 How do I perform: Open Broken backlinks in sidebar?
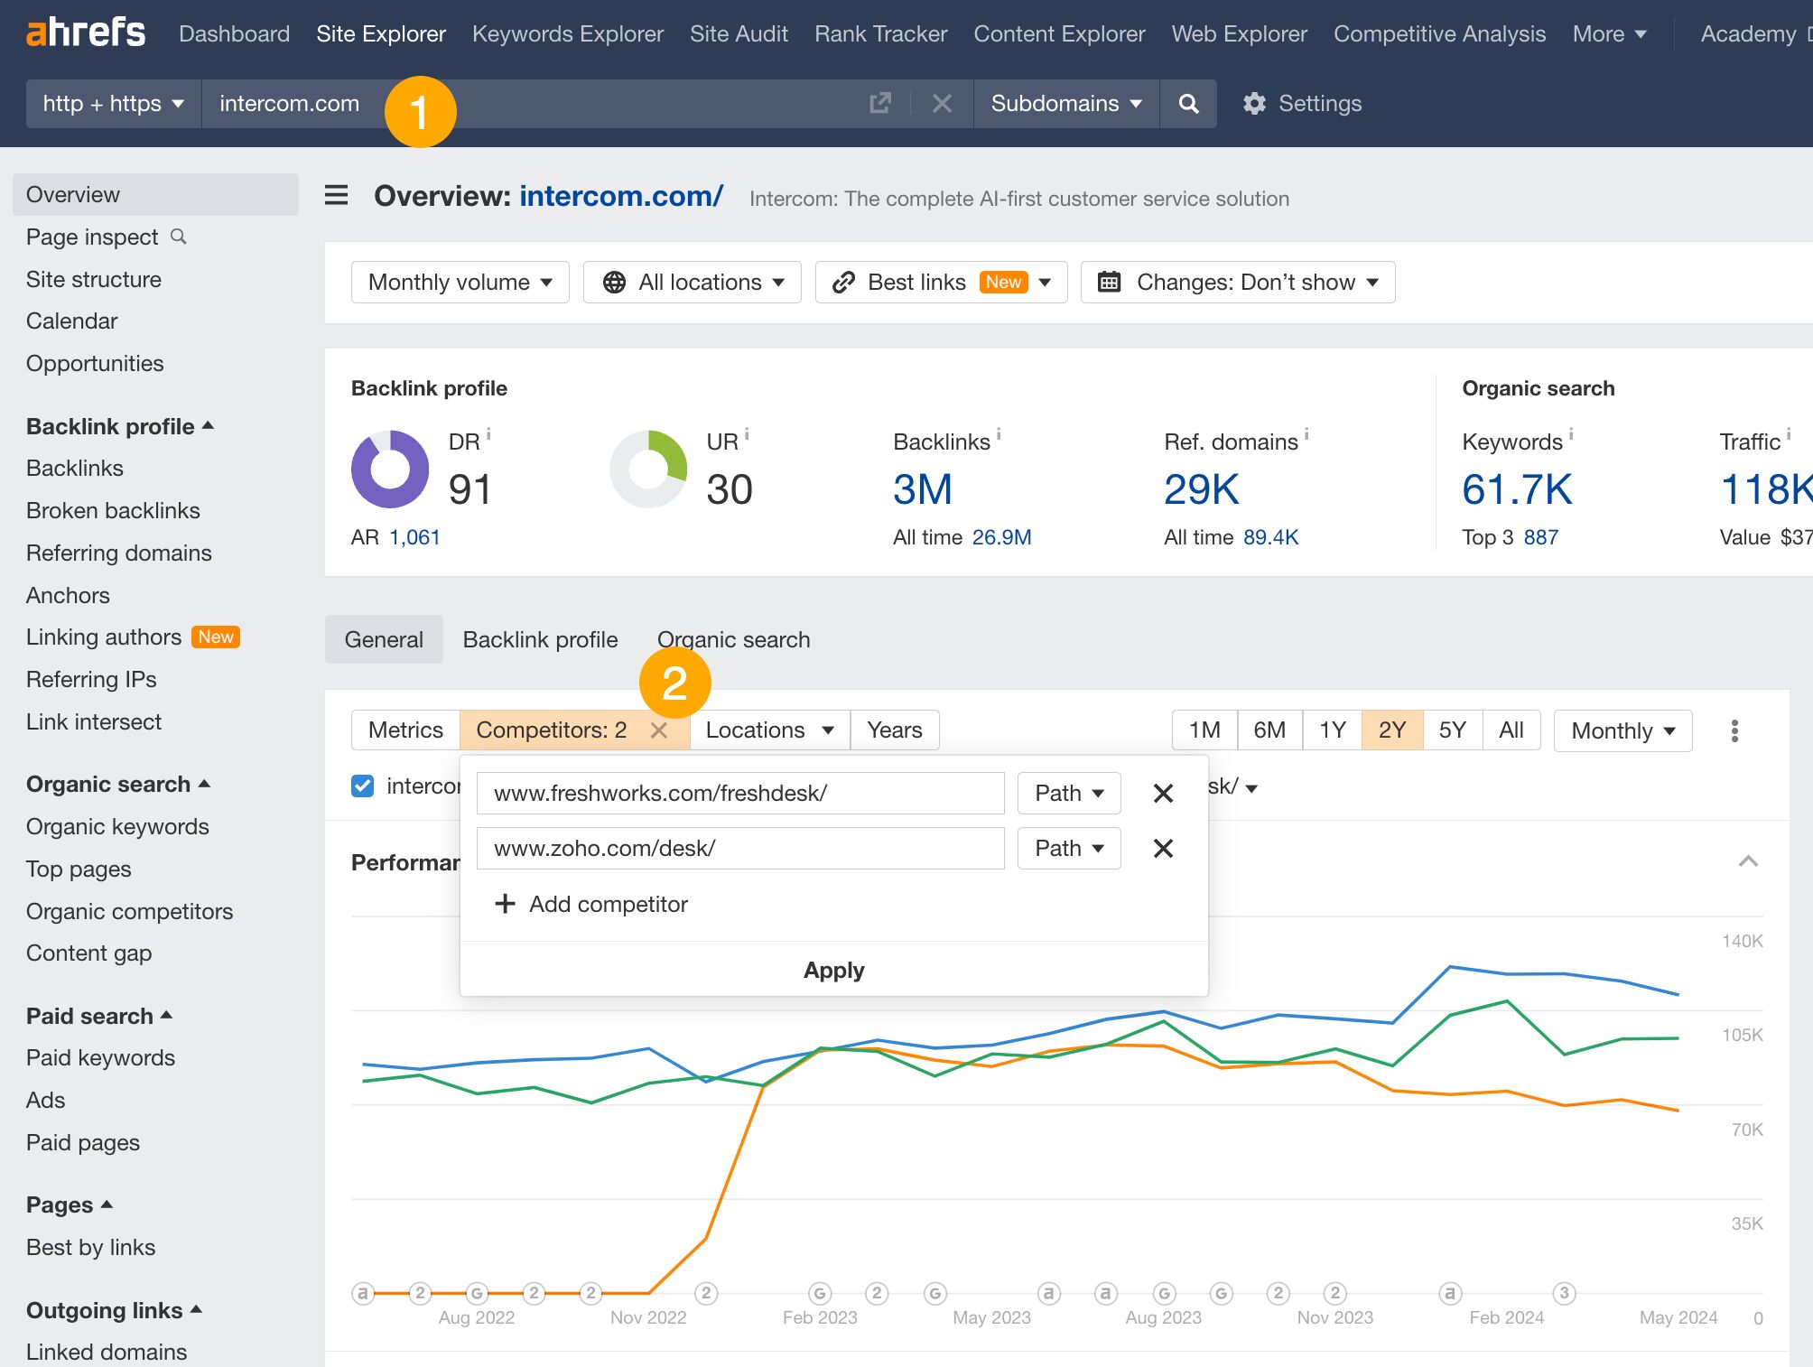[113, 510]
